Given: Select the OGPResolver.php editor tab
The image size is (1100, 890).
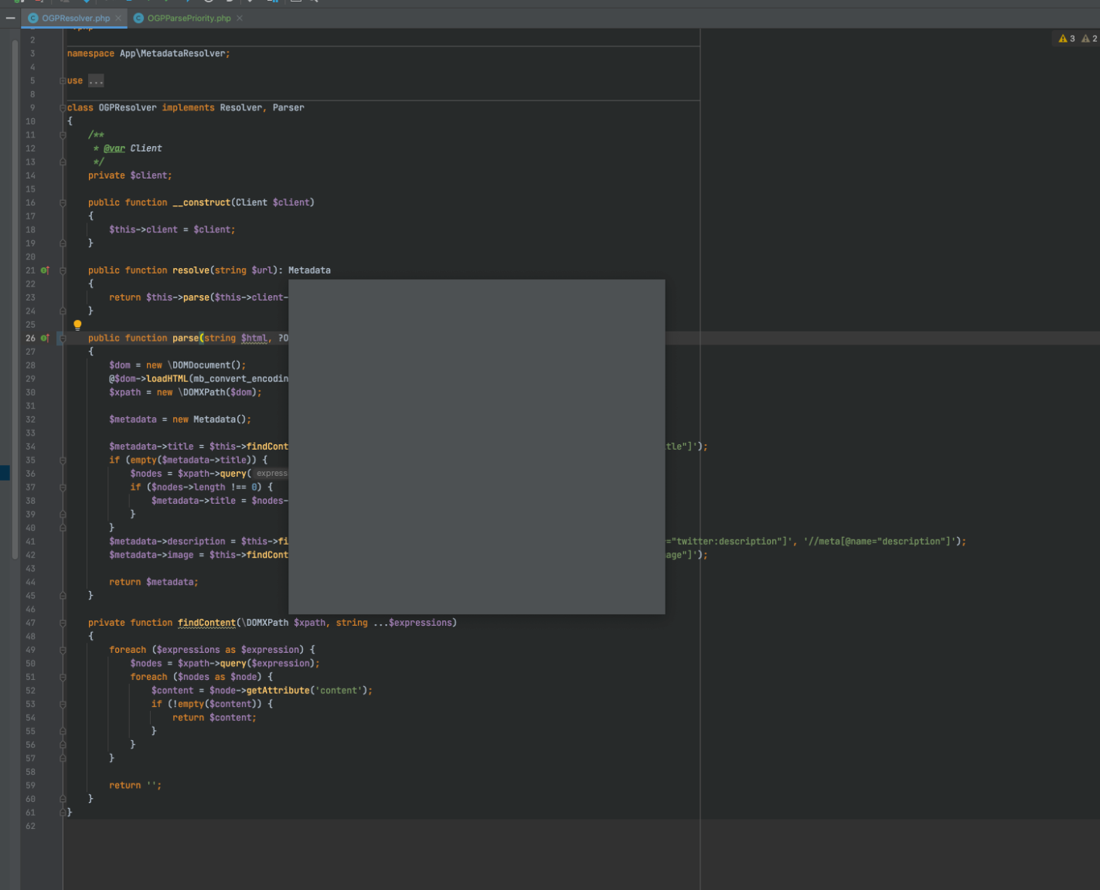Looking at the screenshot, I should pos(75,18).
